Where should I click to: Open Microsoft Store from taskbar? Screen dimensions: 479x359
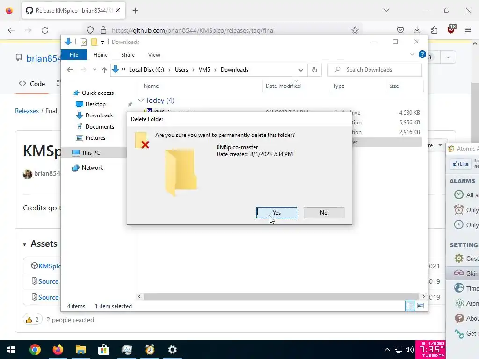click(103, 350)
